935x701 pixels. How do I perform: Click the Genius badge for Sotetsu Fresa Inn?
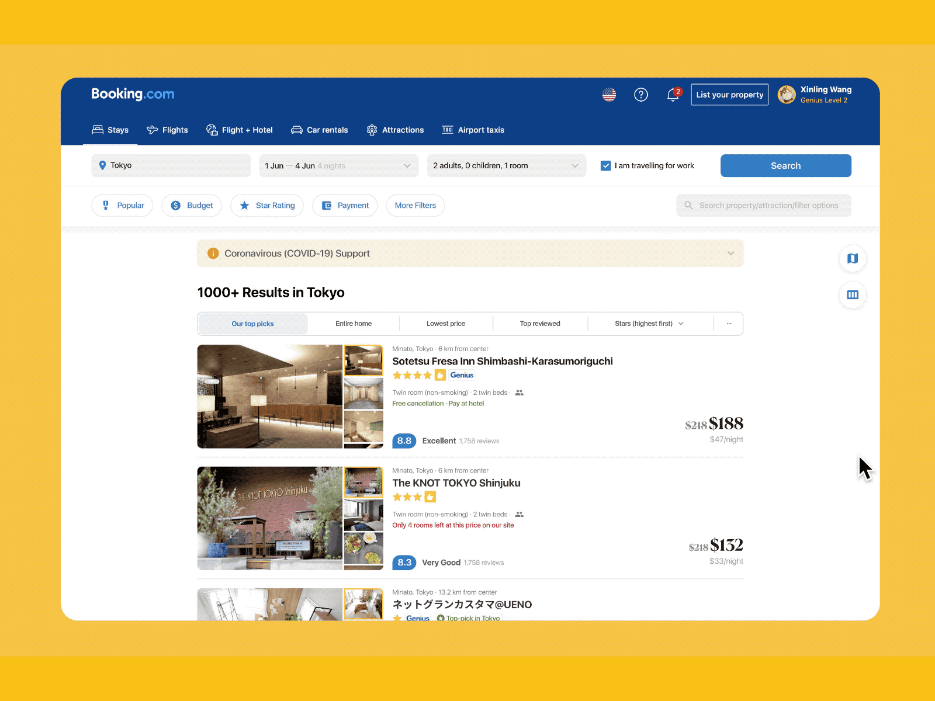click(x=462, y=375)
